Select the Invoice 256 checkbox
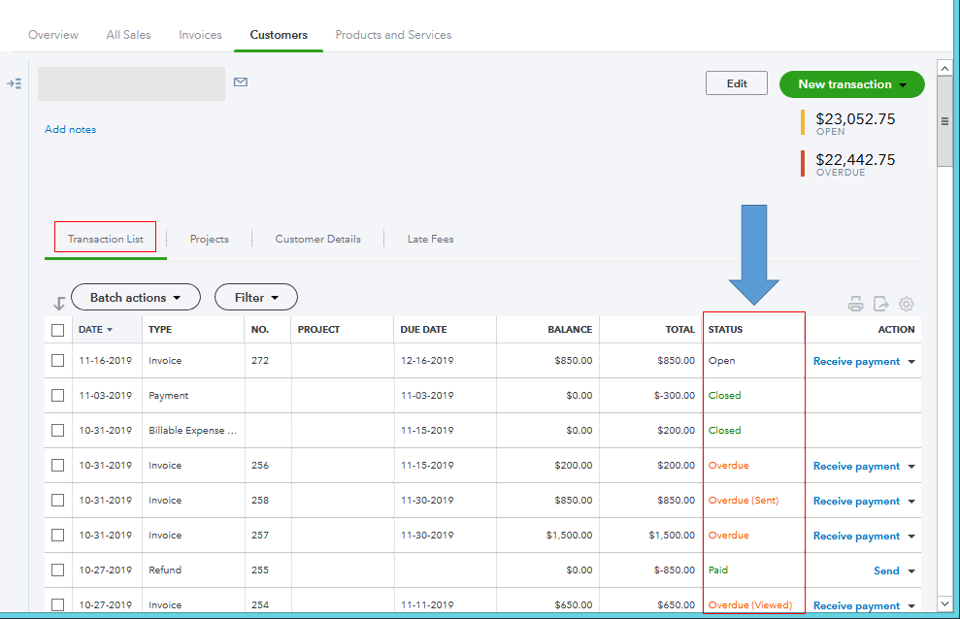This screenshot has height=619, width=960. 58,465
